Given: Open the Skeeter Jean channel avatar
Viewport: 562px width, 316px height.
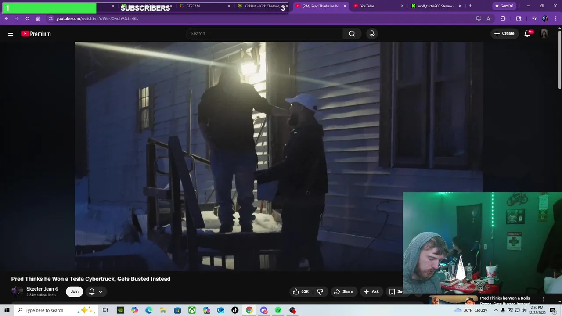Looking at the screenshot, I should click(x=17, y=291).
